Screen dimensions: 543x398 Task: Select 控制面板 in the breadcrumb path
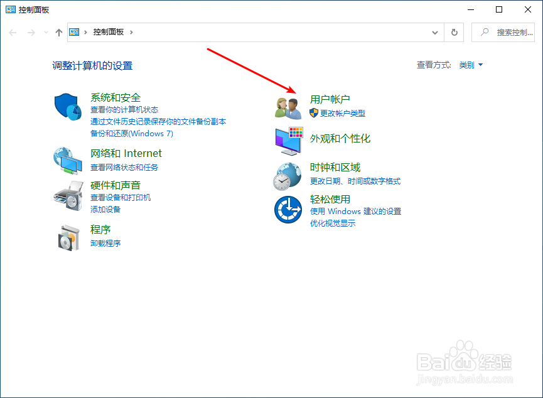(109, 32)
